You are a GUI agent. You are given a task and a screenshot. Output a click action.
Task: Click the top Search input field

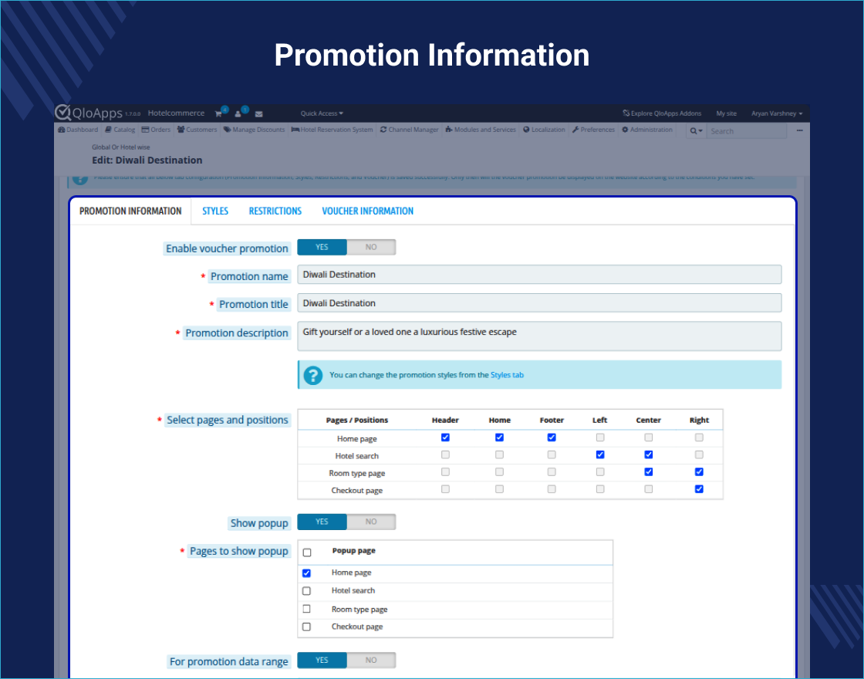(x=747, y=131)
